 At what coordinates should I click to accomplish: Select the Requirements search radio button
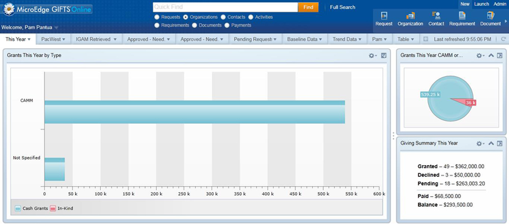click(157, 25)
